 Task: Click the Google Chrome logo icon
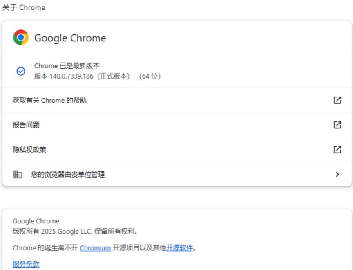(x=21, y=38)
